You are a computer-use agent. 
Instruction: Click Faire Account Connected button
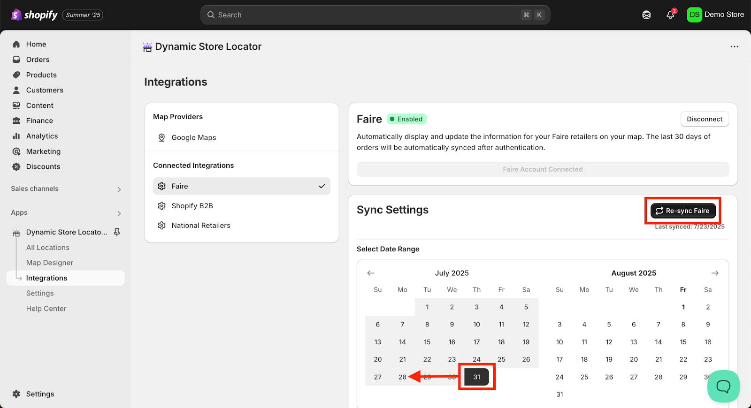pos(543,169)
